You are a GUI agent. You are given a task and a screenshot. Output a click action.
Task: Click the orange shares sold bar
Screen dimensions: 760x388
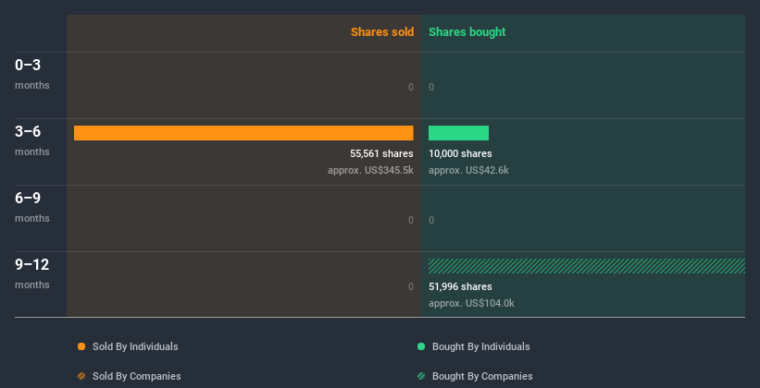click(243, 133)
